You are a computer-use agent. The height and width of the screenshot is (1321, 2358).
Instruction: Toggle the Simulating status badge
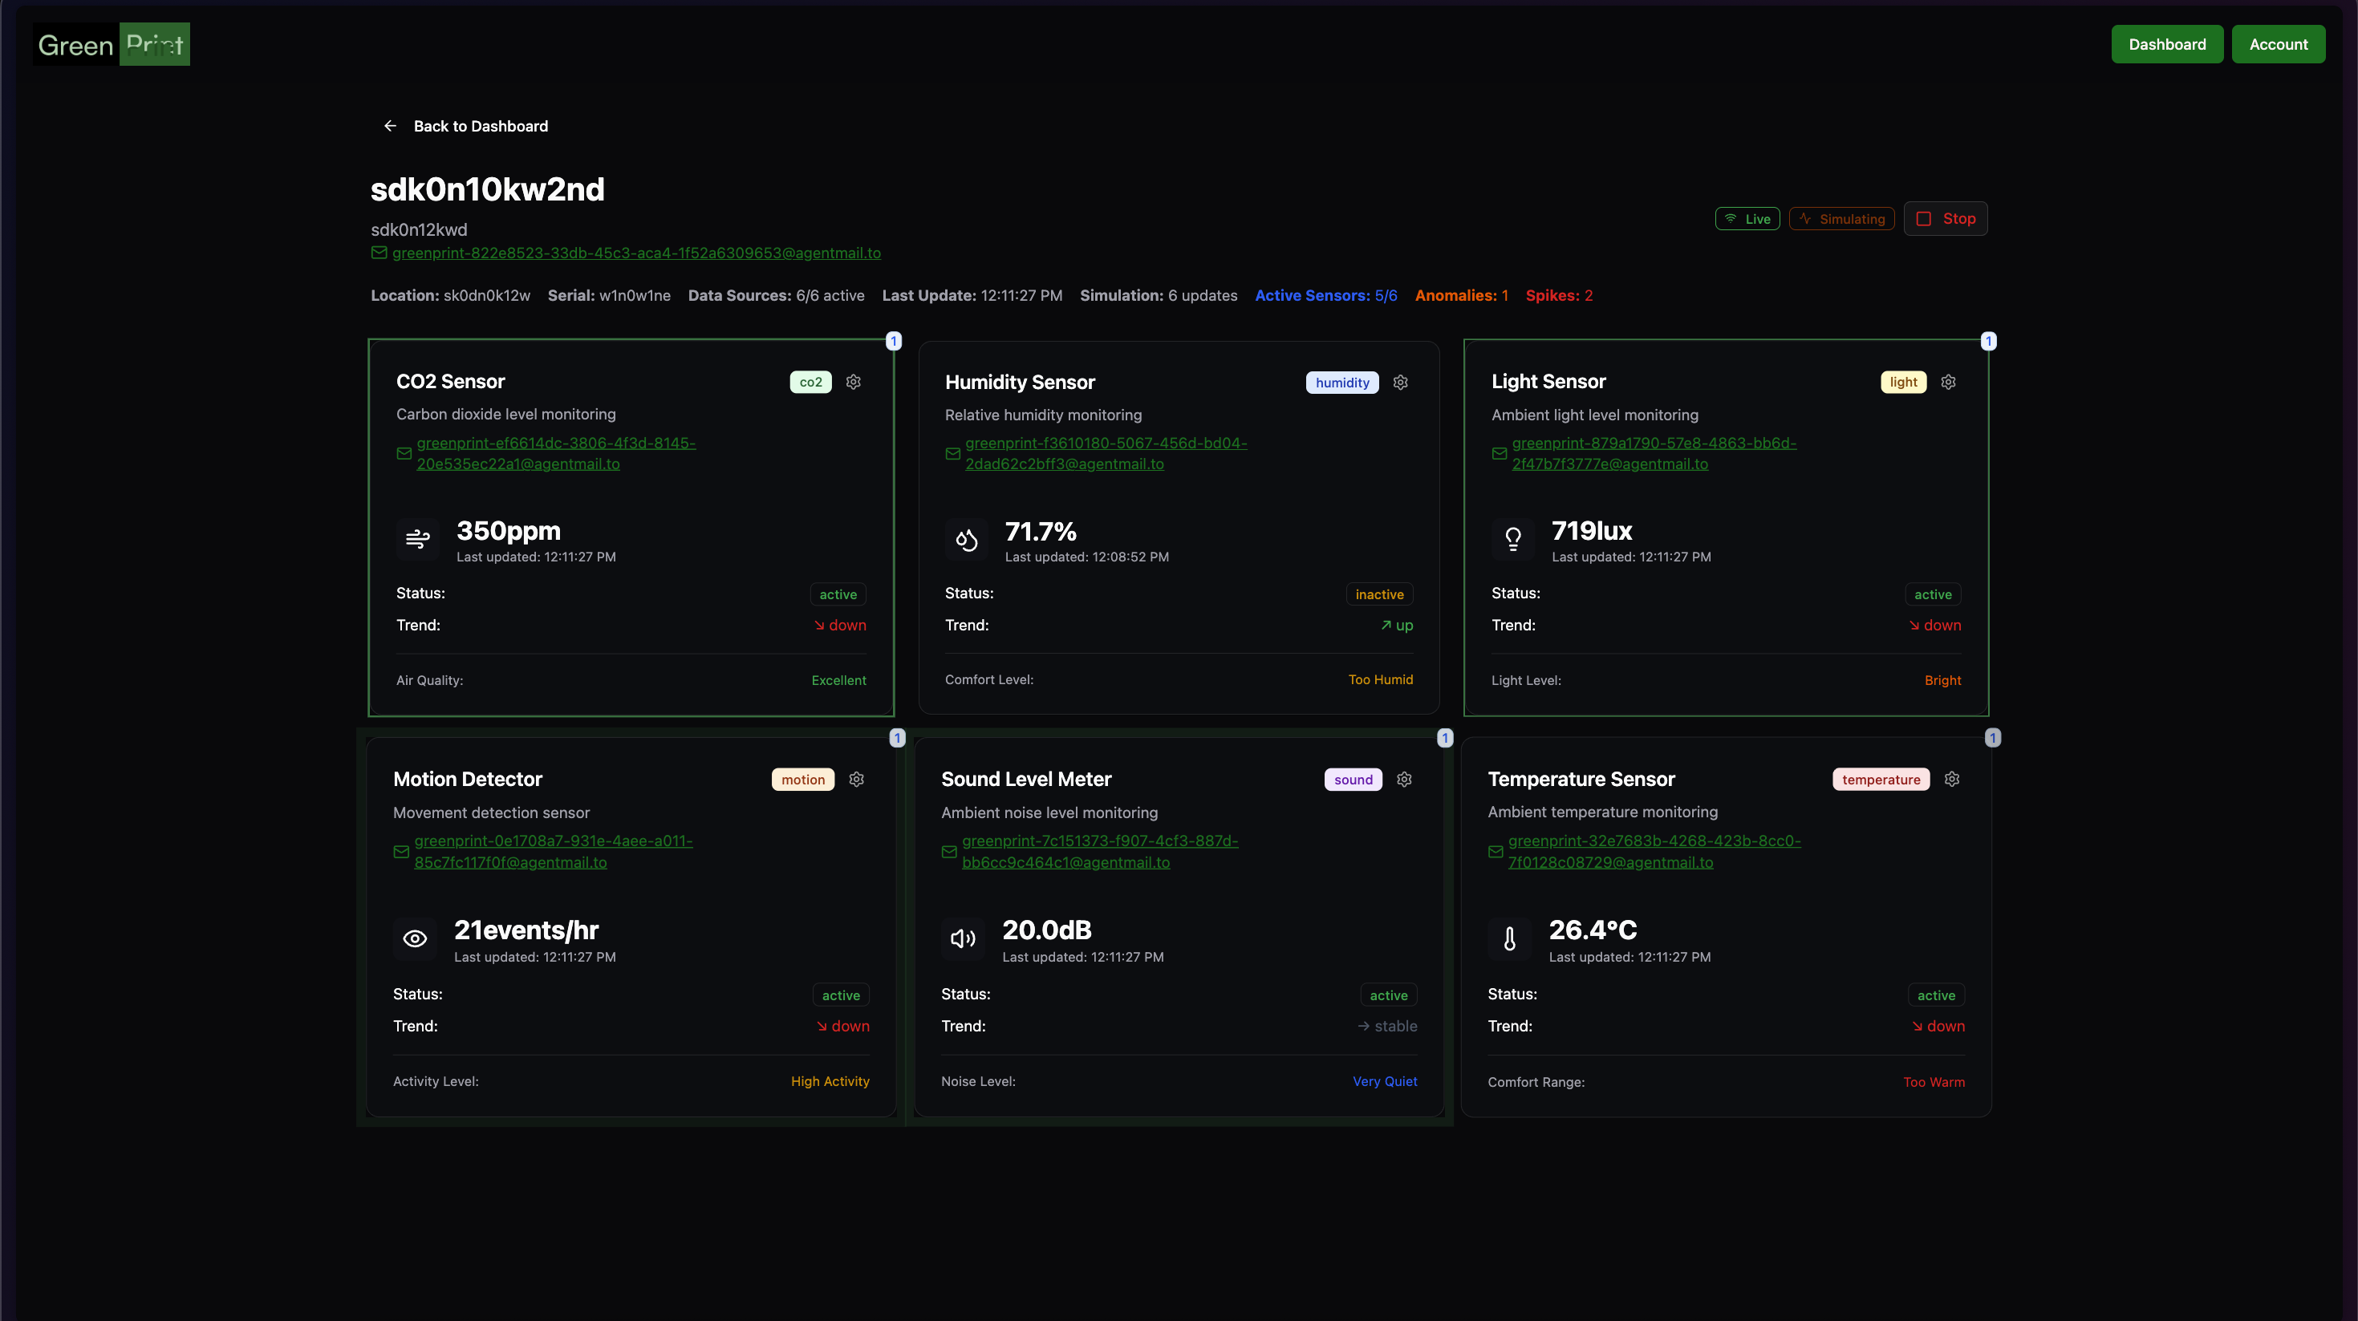[1841, 219]
